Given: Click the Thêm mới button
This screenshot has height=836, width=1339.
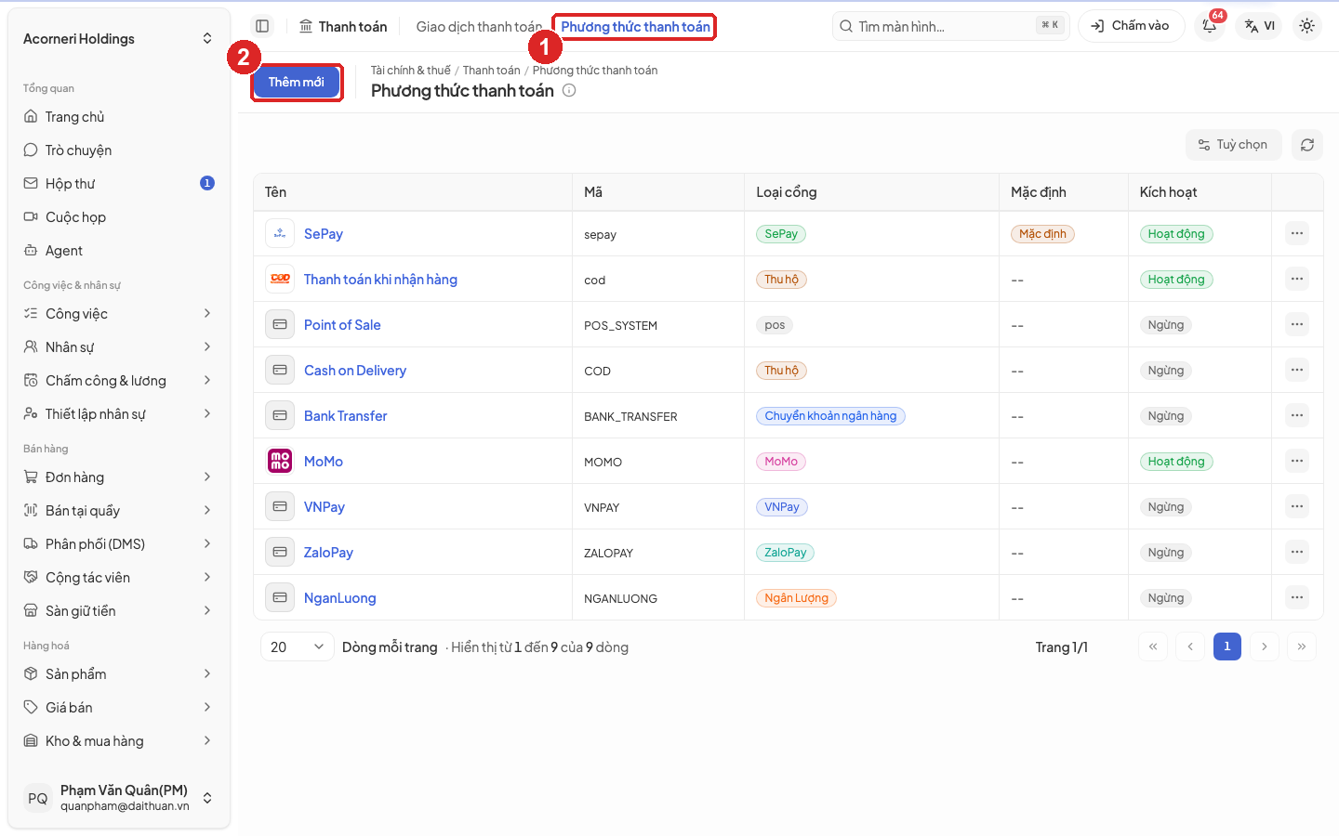Looking at the screenshot, I should tap(297, 82).
